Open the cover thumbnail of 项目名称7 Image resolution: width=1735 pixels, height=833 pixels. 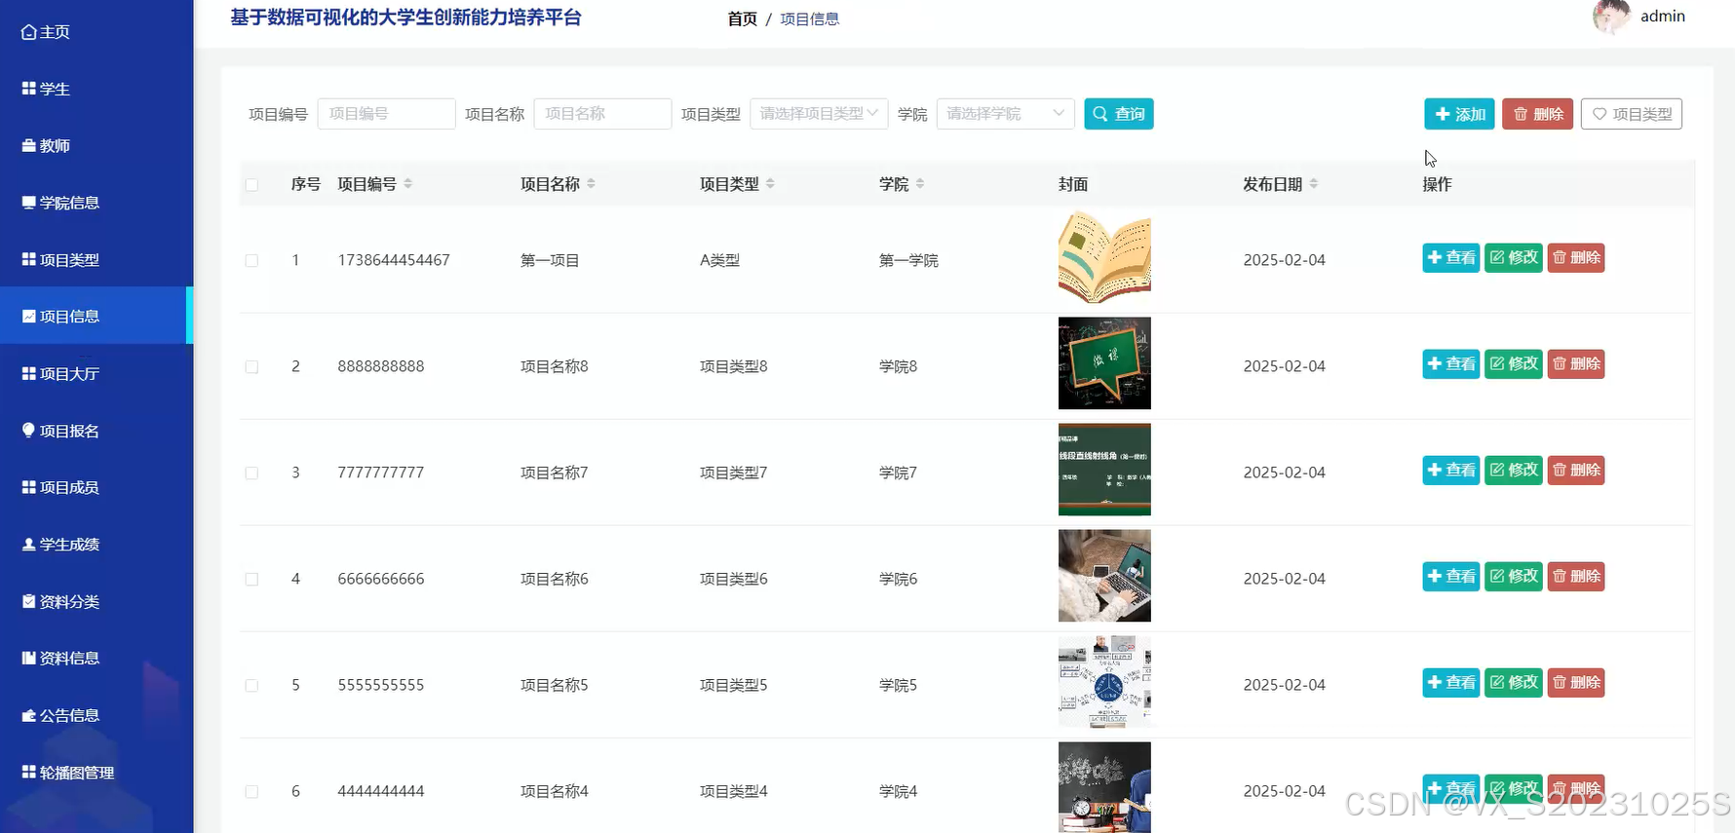pos(1104,470)
